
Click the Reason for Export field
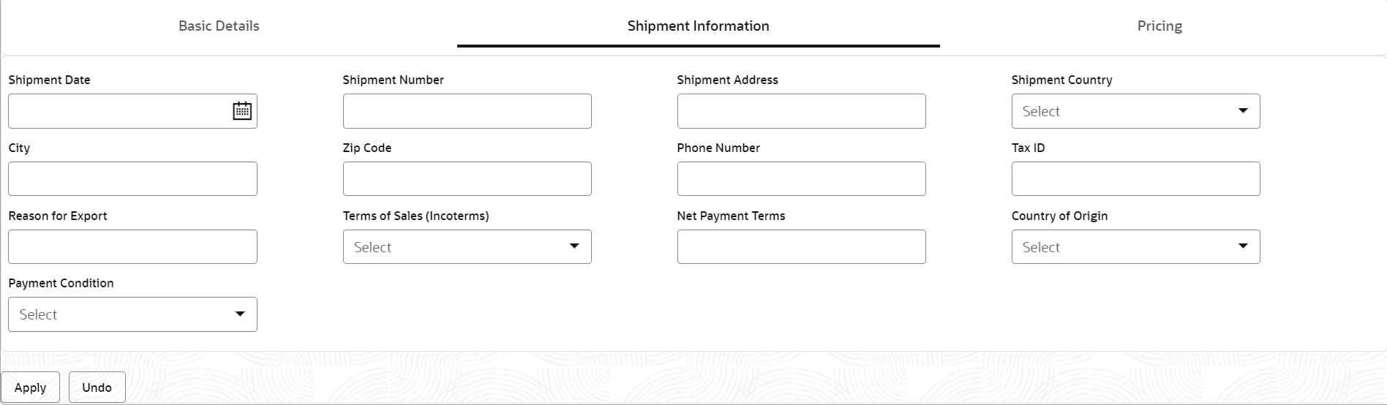coord(132,247)
